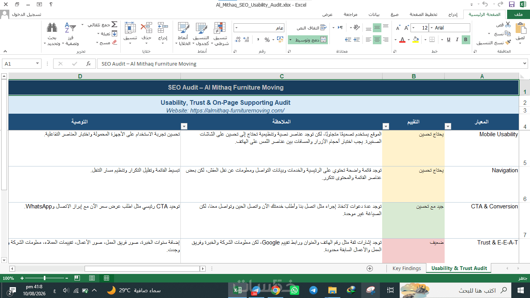Decrease decimal places
530x298 pixels.
pyautogui.click(x=237, y=40)
